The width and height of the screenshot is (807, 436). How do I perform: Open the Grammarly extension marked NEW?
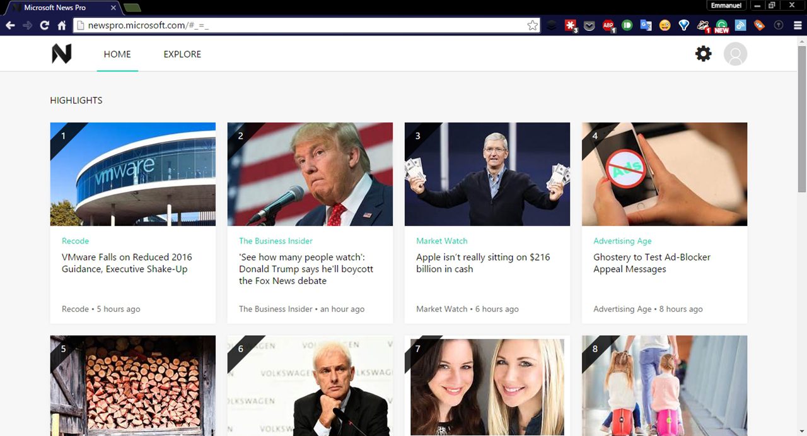[x=722, y=25]
